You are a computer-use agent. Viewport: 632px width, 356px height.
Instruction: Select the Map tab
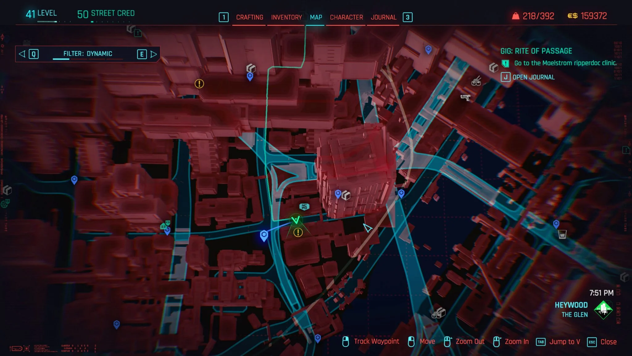[x=316, y=17]
